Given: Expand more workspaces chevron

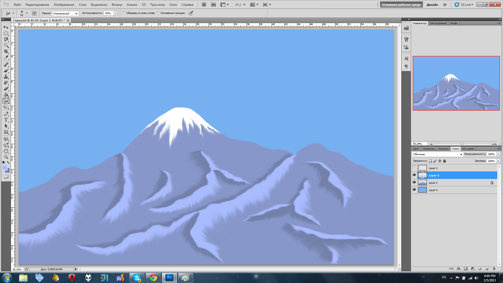Looking at the screenshot, I should tap(445, 5).
